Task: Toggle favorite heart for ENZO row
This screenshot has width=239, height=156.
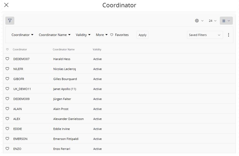Action: tap(8, 149)
